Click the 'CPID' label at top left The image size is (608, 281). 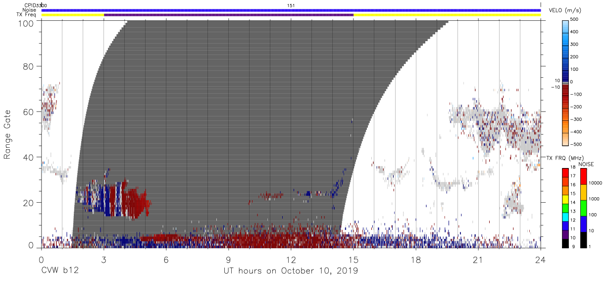point(30,5)
